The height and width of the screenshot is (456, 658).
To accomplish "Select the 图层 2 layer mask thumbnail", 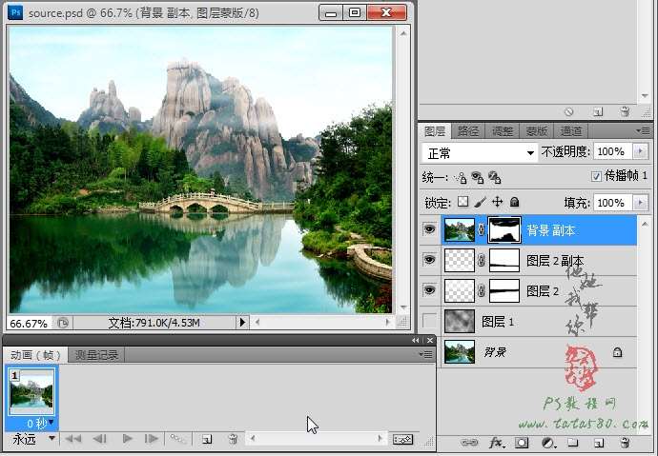I will point(504,290).
